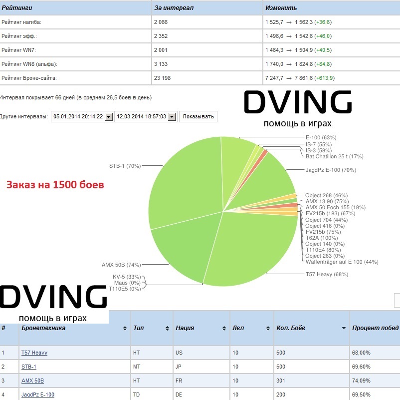Screen dimensions: 400x400
Task: Sort table by Лвл column arrows
Action: coord(267,329)
